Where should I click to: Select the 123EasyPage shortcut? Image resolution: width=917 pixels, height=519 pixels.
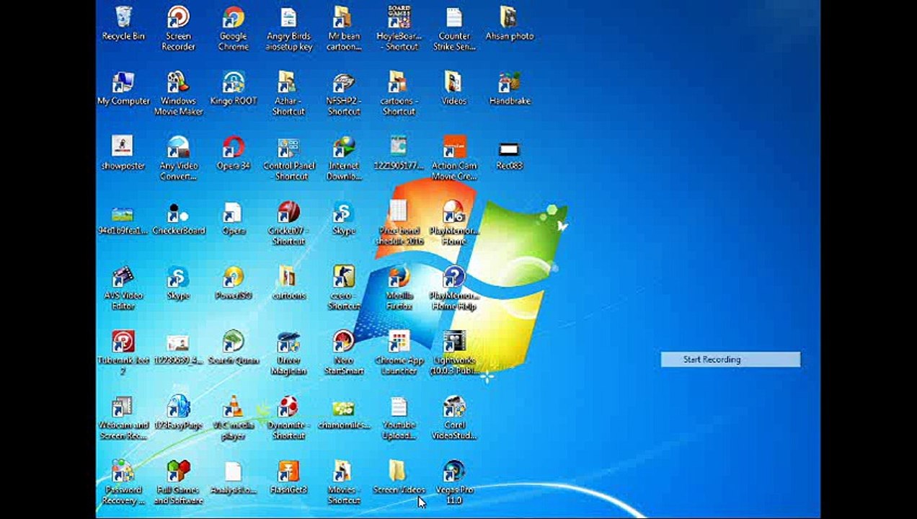click(178, 413)
